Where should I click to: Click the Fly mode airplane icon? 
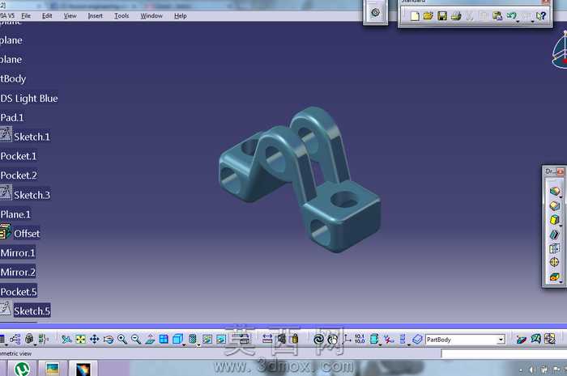[66, 339]
